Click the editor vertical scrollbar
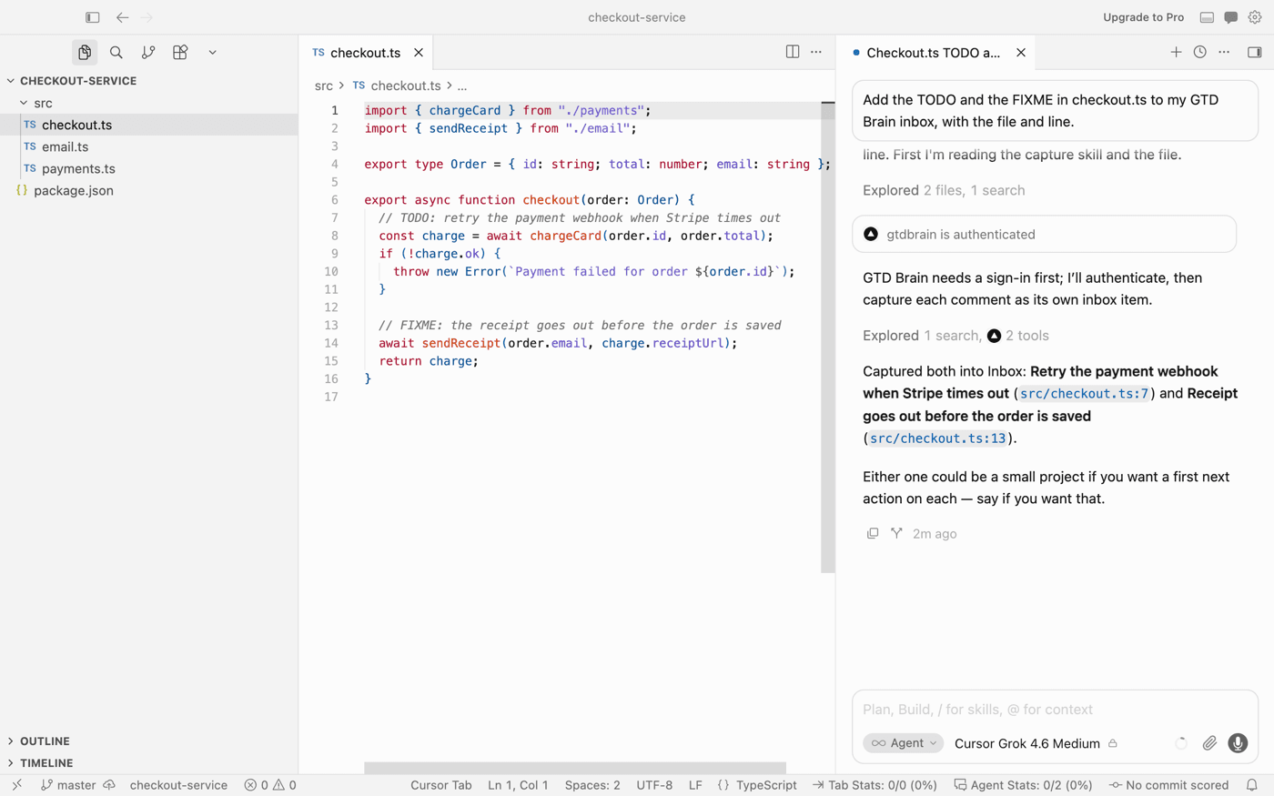Screen dimensions: 1274x796 (828, 337)
